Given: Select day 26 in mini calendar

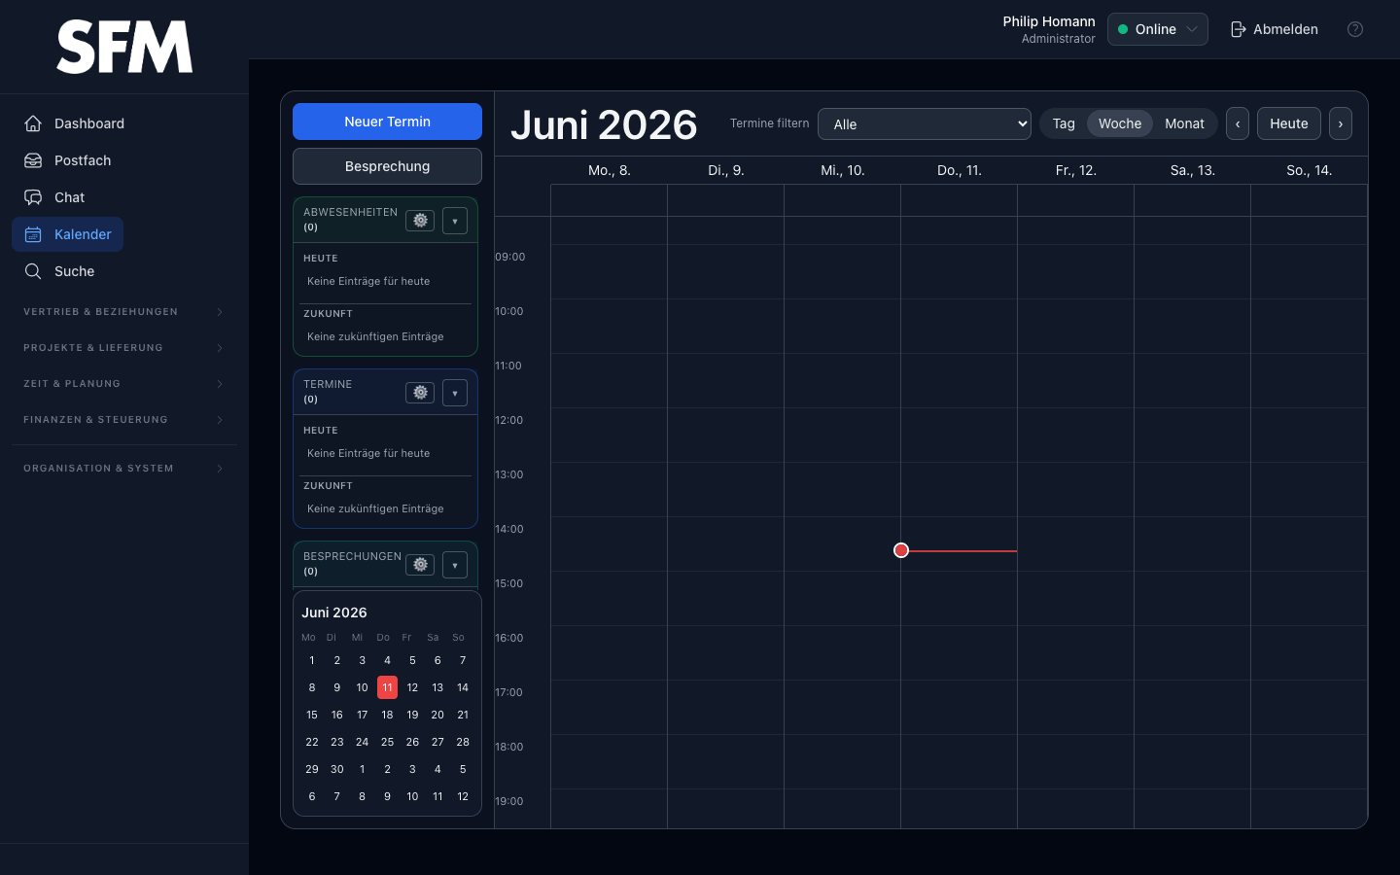Looking at the screenshot, I should pos(412,742).
